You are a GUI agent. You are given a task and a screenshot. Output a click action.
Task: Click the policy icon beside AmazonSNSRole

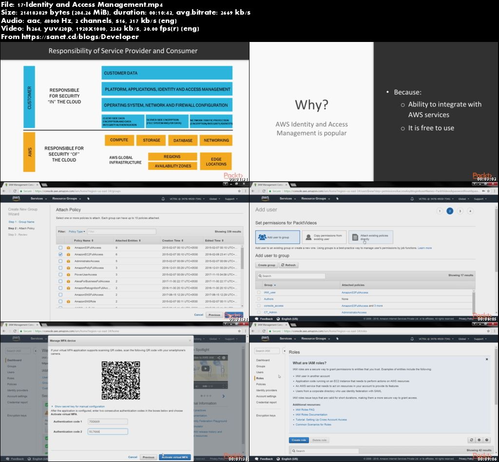68,301
